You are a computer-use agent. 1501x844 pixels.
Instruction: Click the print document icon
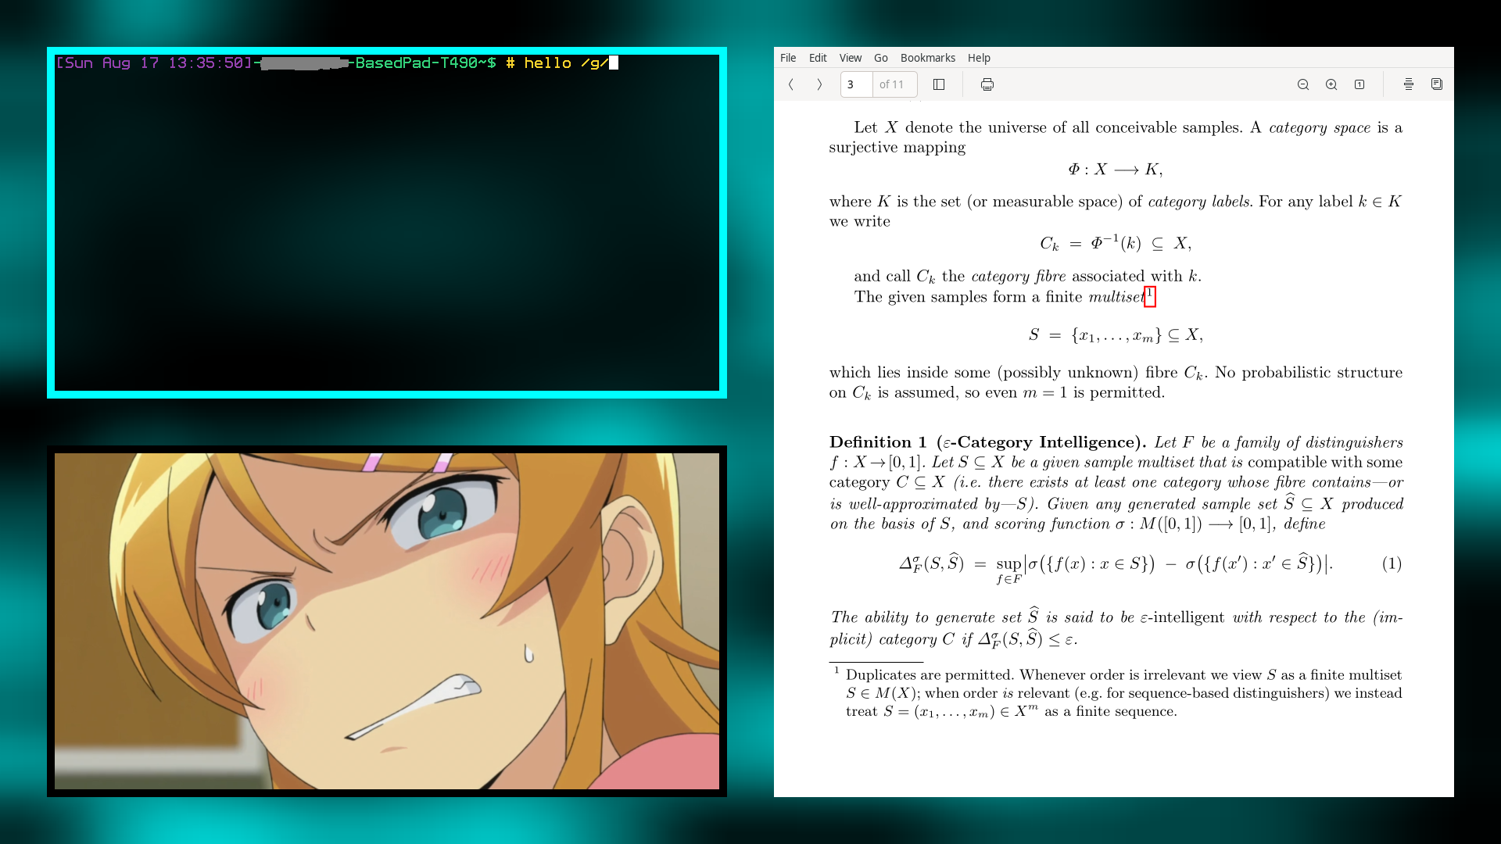click(x=987, y=84)
